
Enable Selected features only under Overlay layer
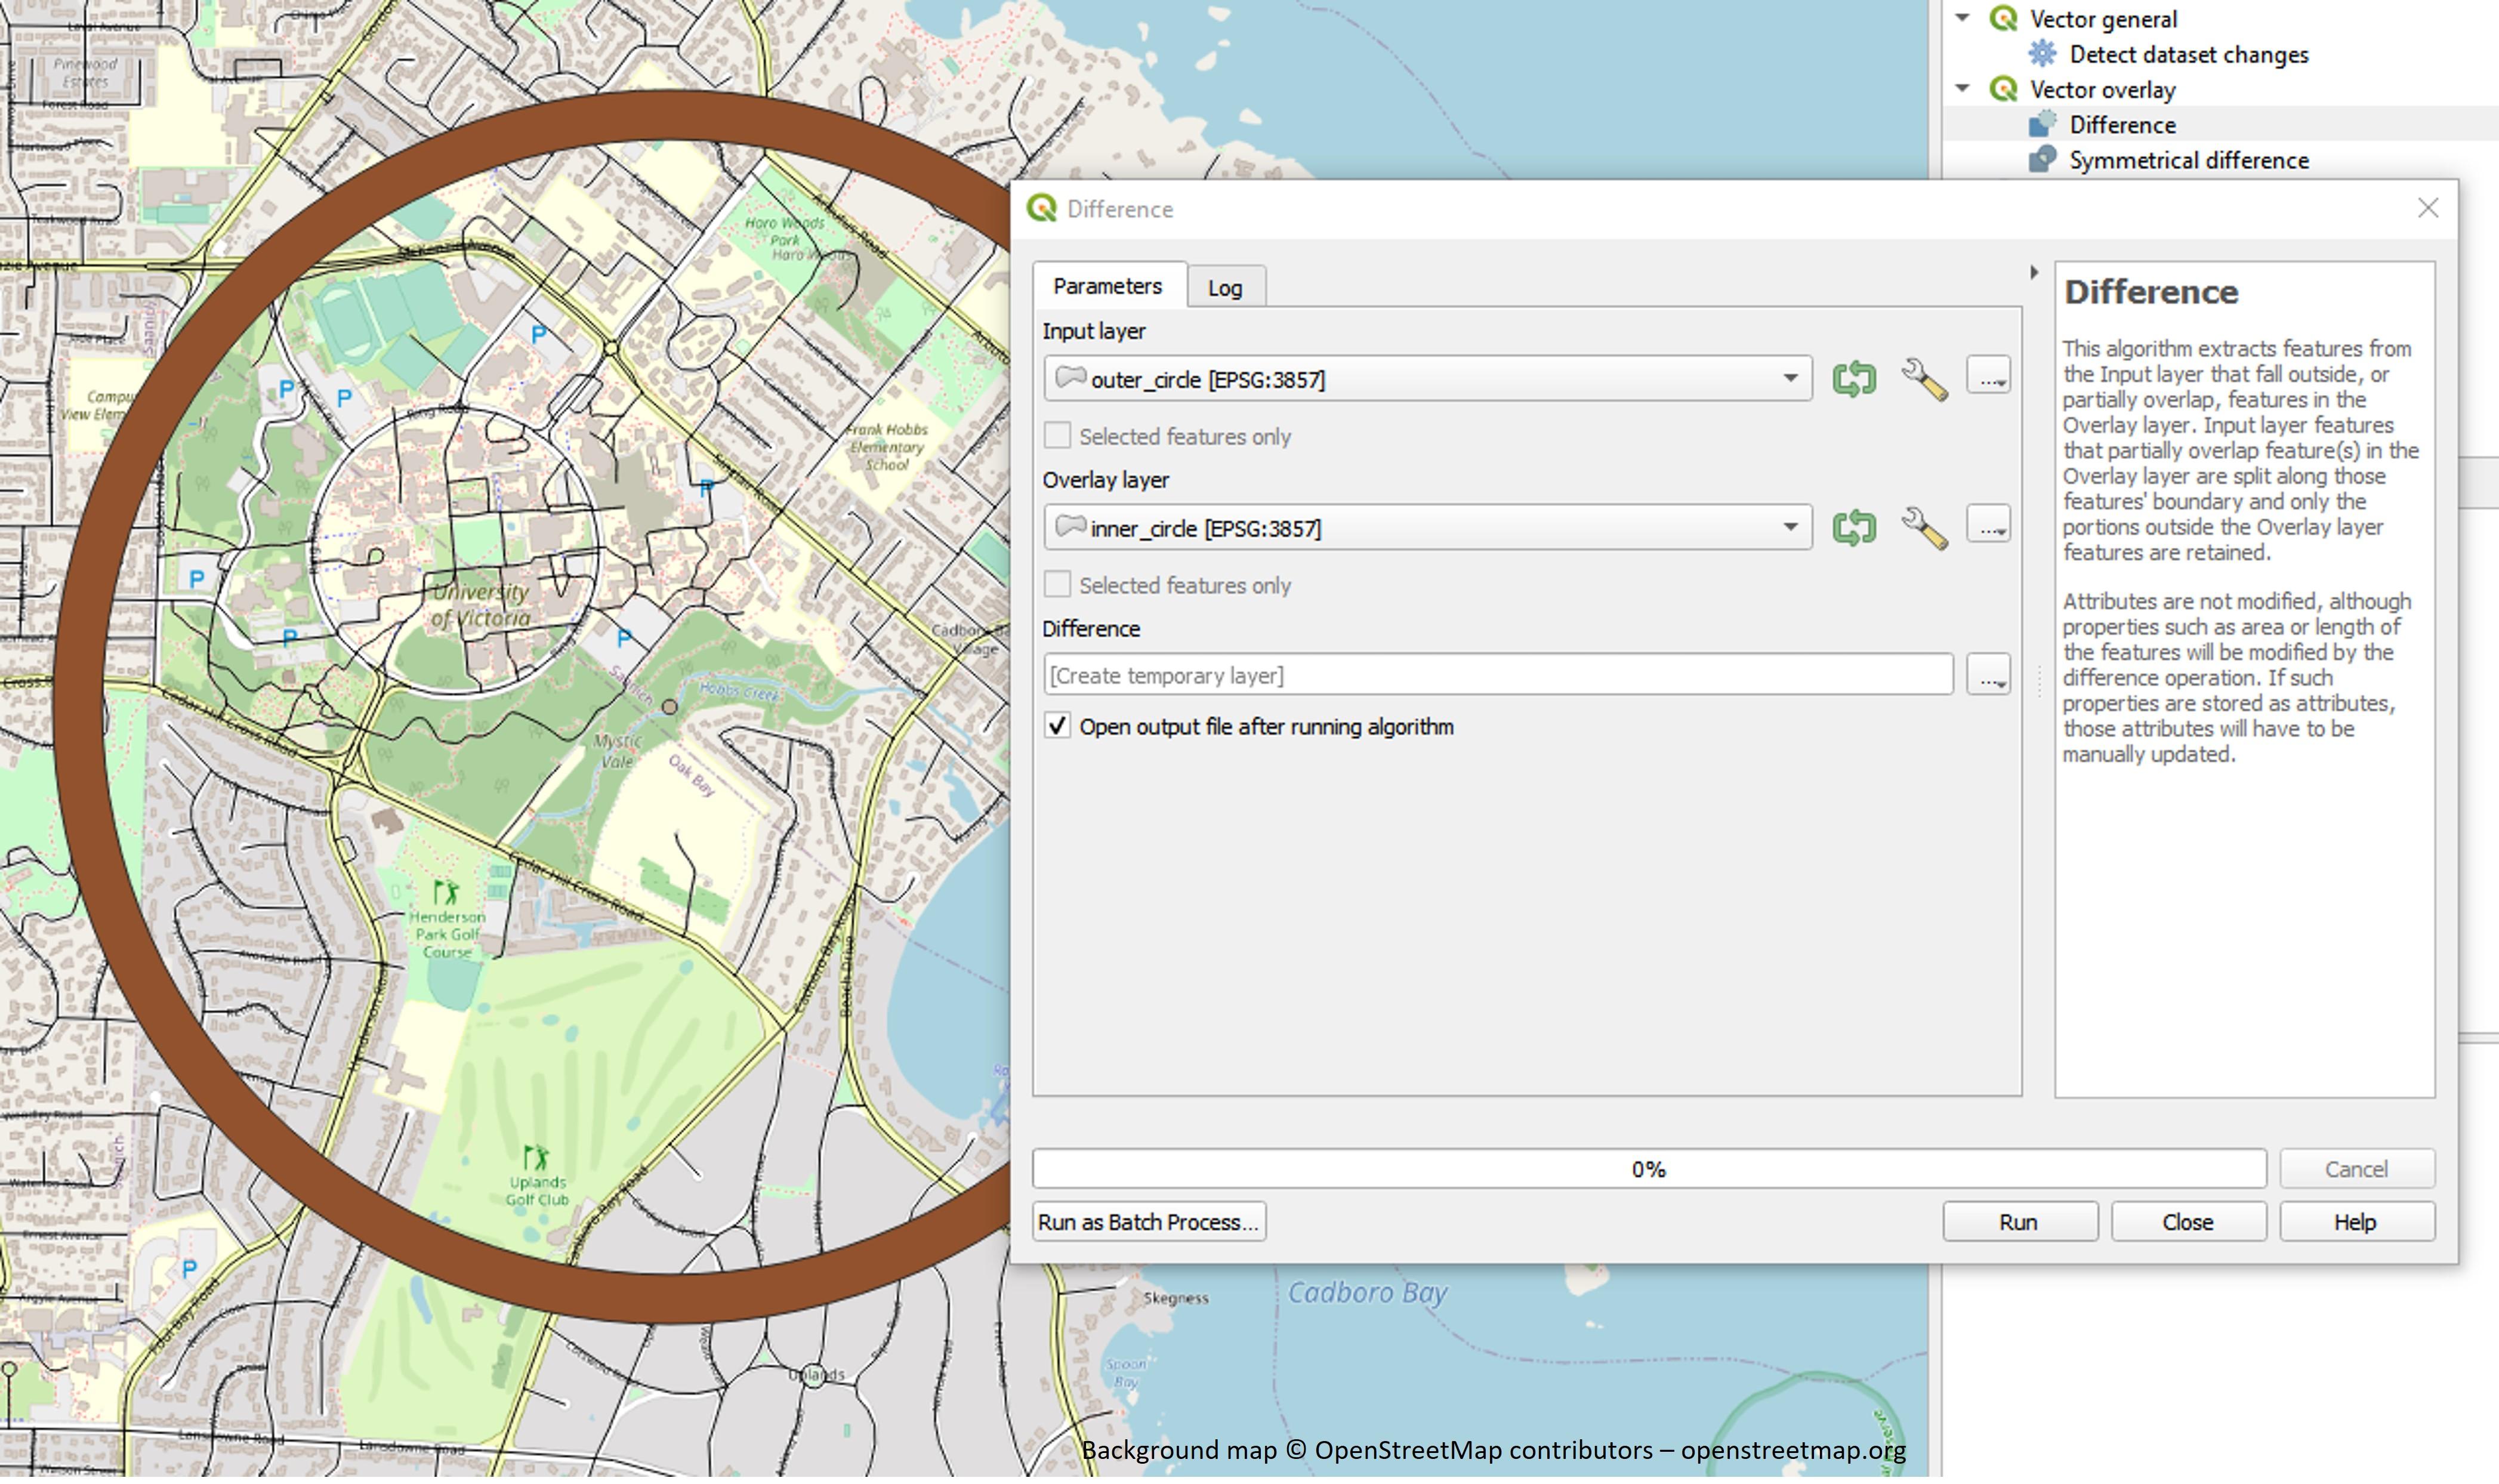pos(1057,585)
